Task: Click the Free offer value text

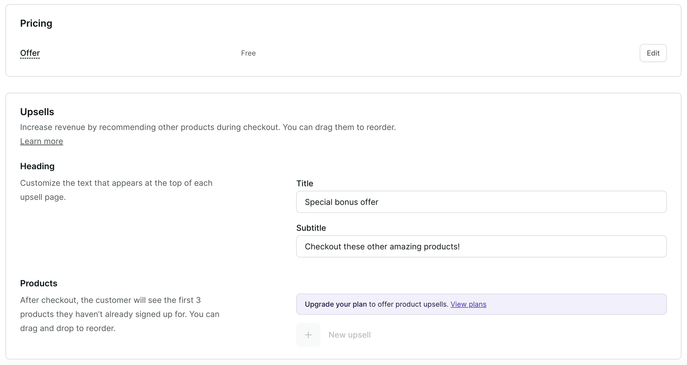Action: click(248, 53)
